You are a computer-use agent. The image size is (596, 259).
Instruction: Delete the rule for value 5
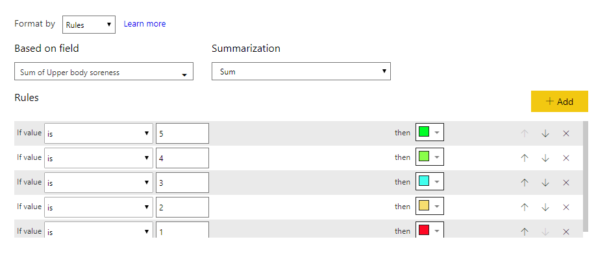[x=566, y=133]
